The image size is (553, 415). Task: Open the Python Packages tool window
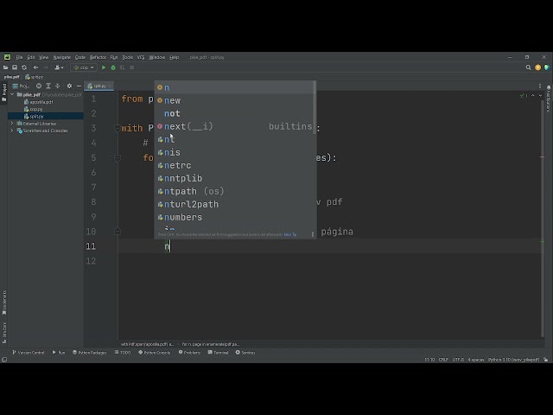pos(90,353)
